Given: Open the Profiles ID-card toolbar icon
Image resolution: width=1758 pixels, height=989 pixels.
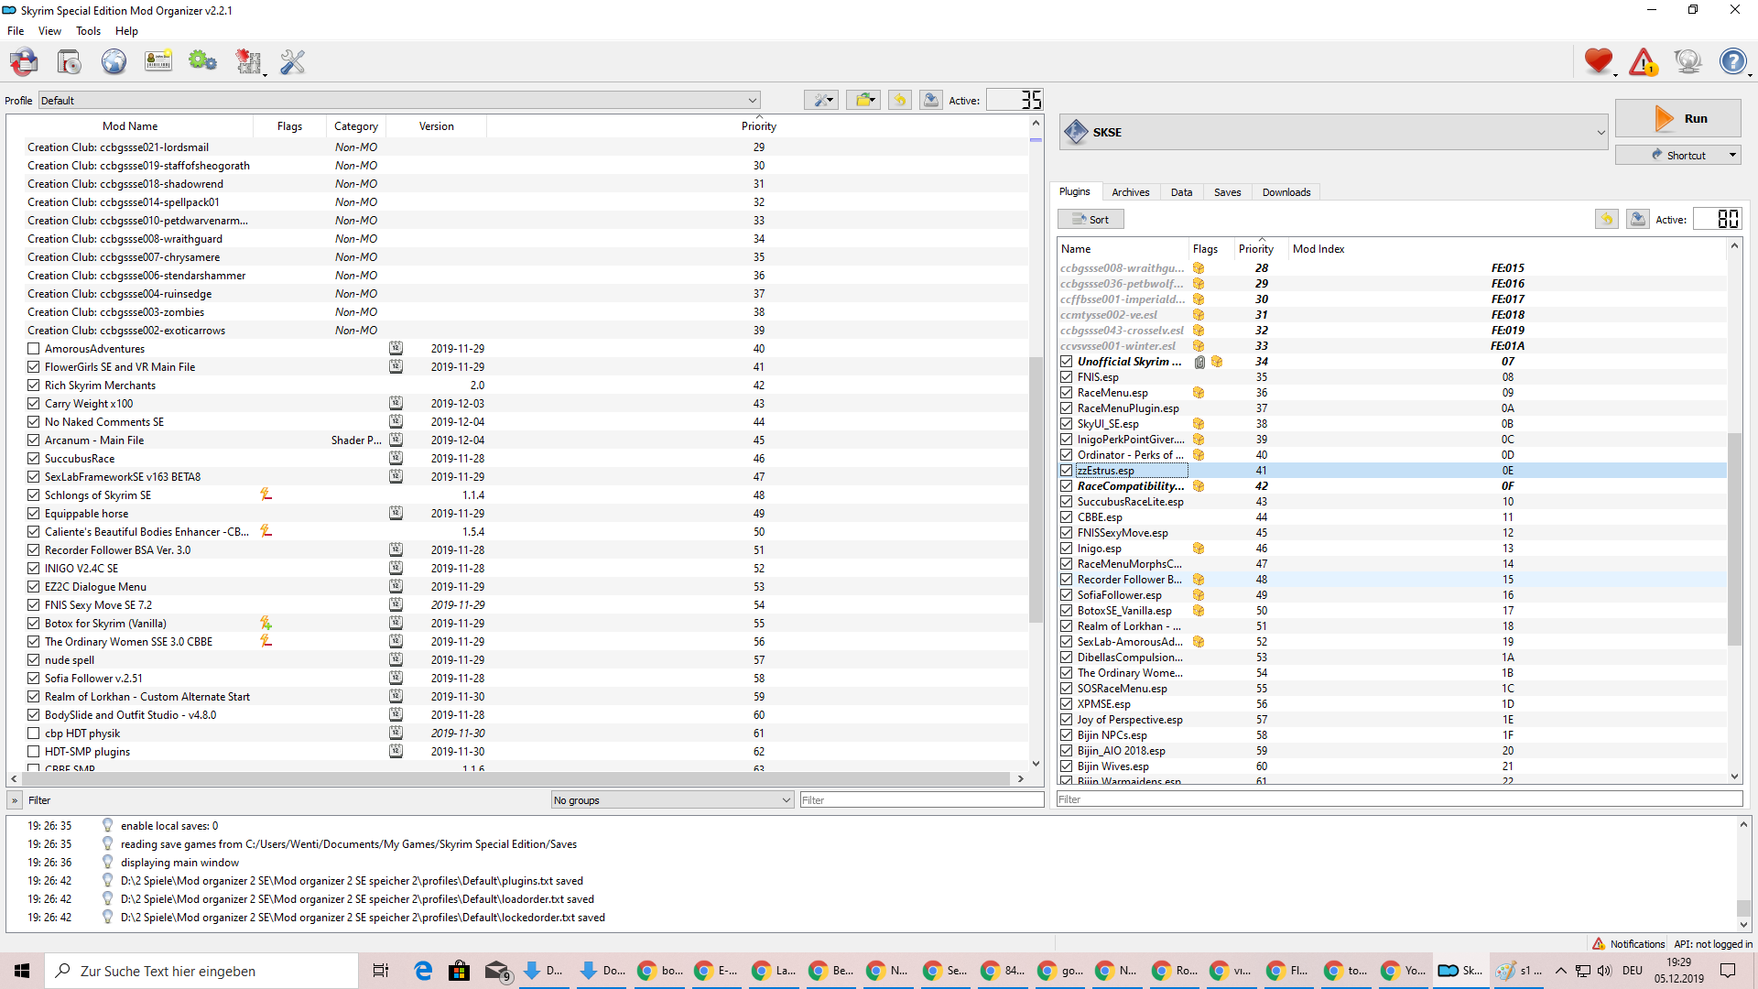Looking at the screenshot, I should pos(158,62).
